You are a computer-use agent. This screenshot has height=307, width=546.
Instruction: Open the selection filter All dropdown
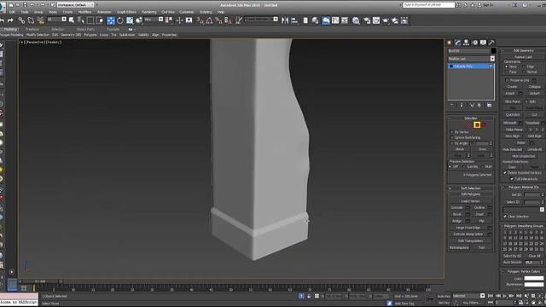(57, 19)
